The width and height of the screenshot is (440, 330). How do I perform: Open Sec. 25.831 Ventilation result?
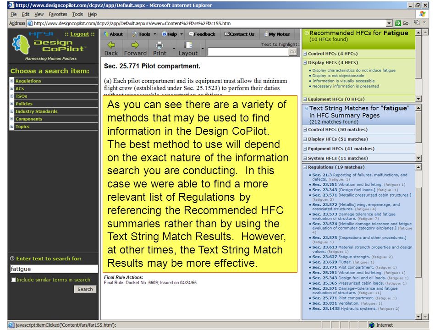336,303
